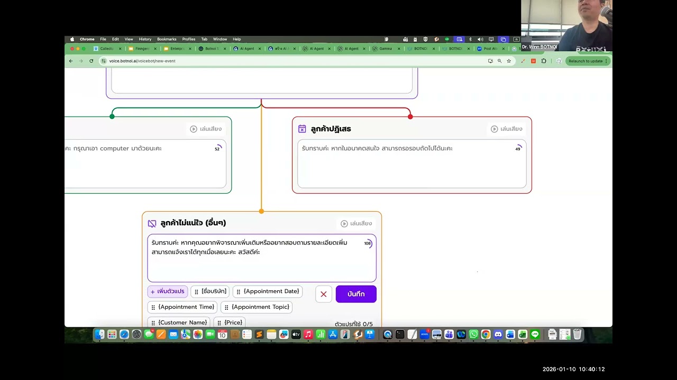This screenshot has height=380, width=677.
Task: Click the กรุณาเอา computer มาด้วย text box
Action: pyautogui.click(x=145, y=164)
